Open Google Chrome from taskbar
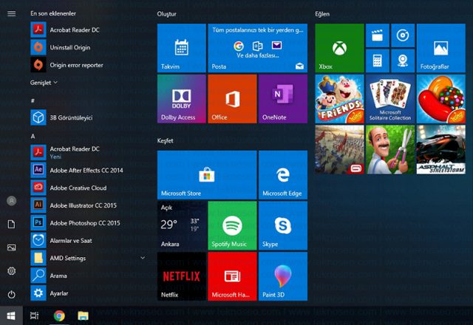The height and width of the screenshot is (325, 473). (59, 315)
